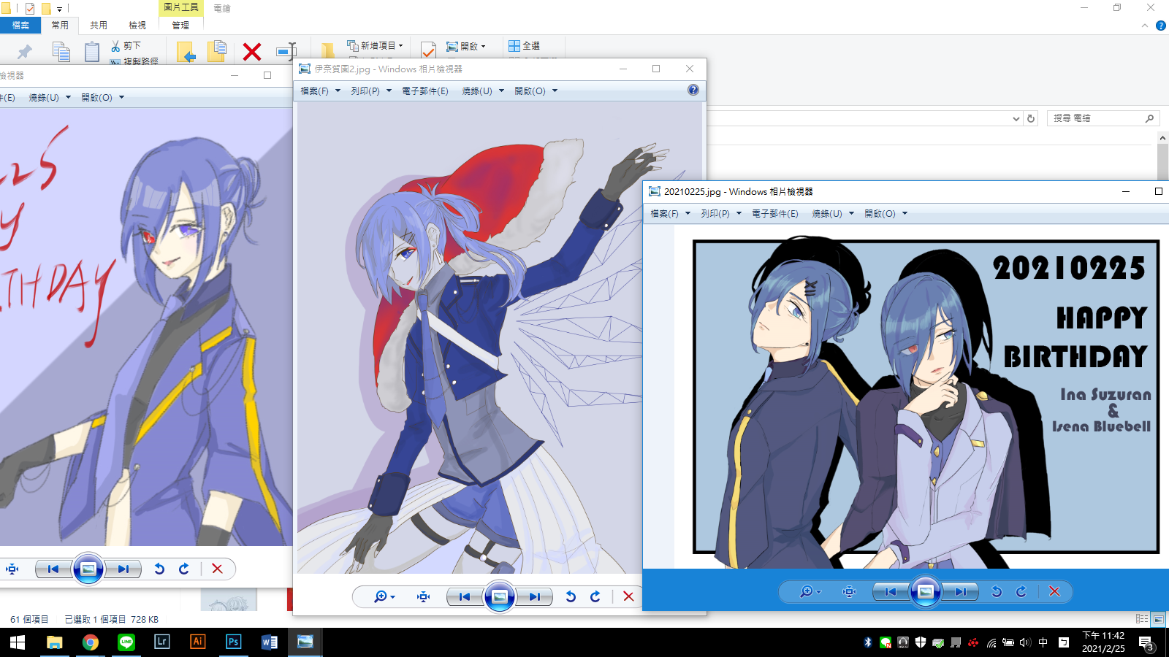Start slideshow in 20210225.jpg viewer

point(925,591)
